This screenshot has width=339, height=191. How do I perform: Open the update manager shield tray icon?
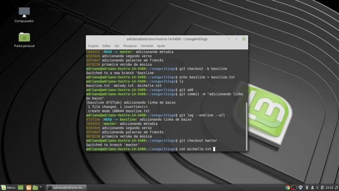(300, 187)
